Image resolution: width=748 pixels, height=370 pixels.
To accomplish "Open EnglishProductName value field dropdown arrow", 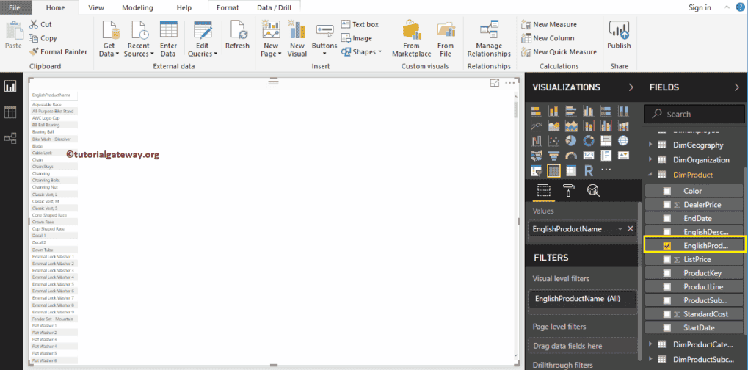I will pos(620,229).
